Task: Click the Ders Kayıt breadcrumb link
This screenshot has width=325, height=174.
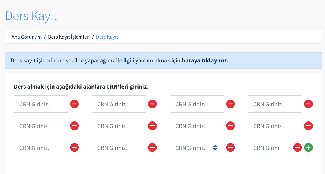Action: [x=107, y=37]
